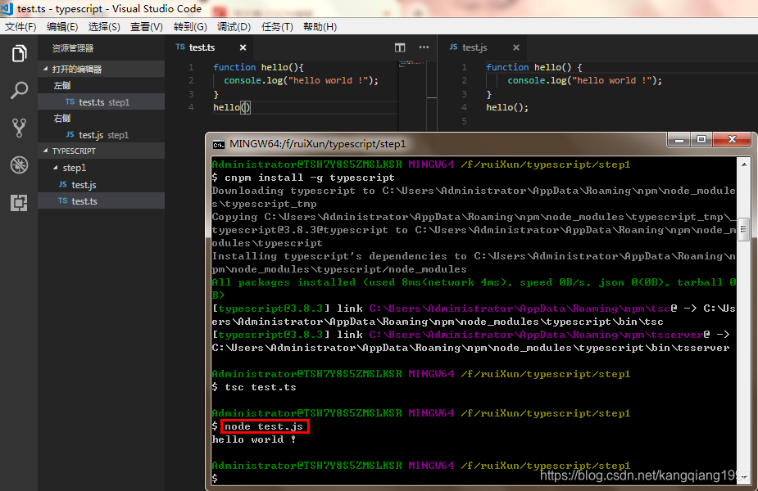Click function hello() line in test.js editor
The width and height of the screenshot is (758, 491).
(x=534, y=67)
